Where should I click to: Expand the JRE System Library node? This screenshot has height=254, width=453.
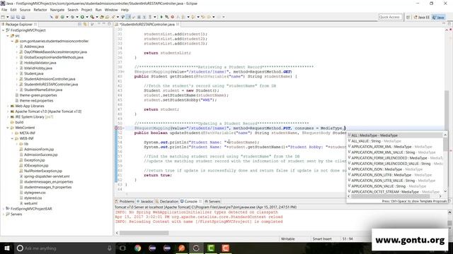pos(8,117)
